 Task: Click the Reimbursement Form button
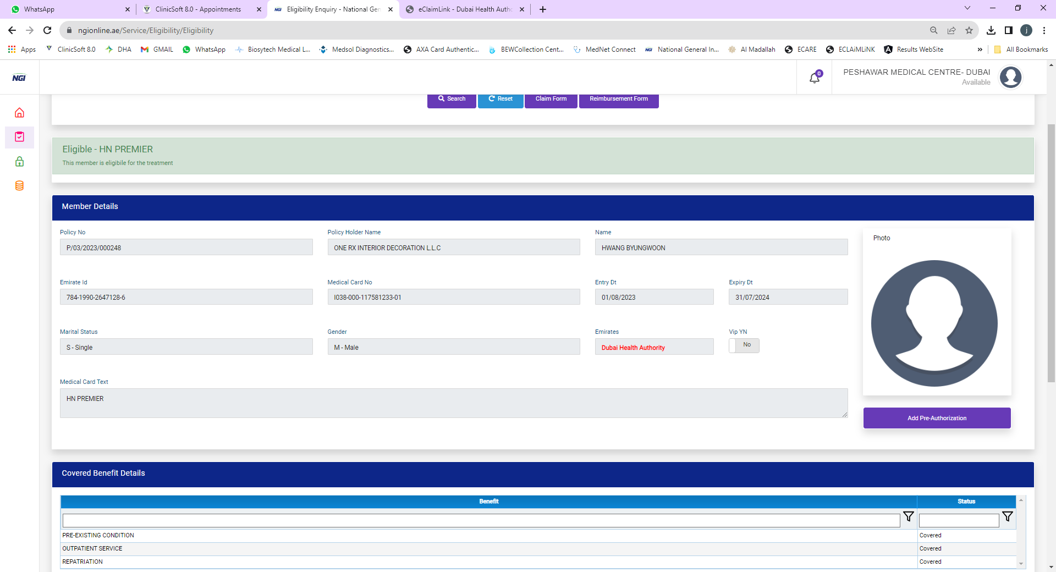tap(619, 99)
